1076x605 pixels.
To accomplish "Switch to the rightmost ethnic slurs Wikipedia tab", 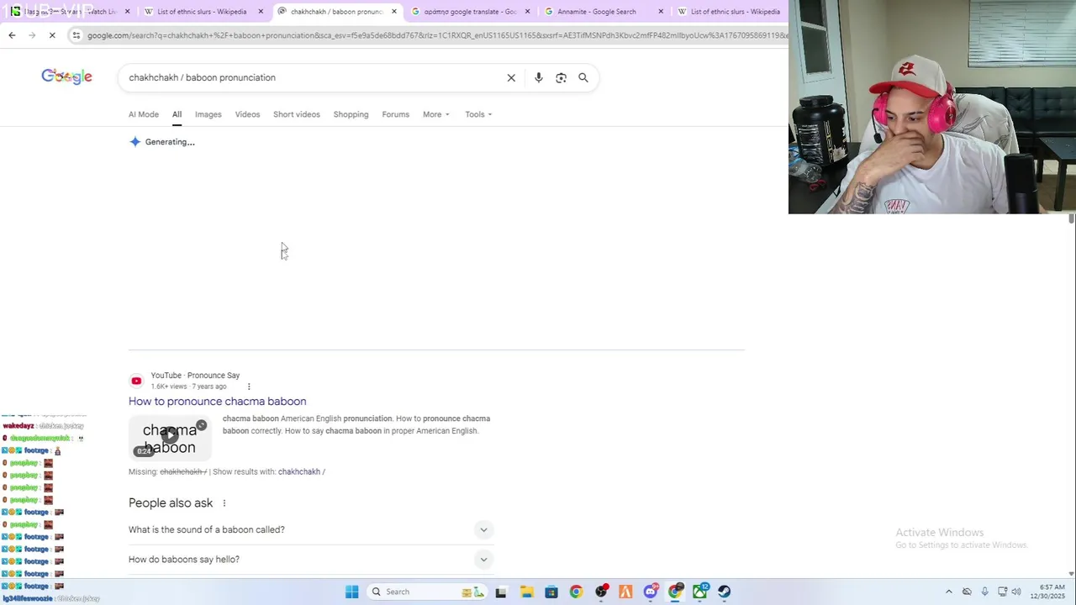I will pyautogui.click(x=730, y=12).
